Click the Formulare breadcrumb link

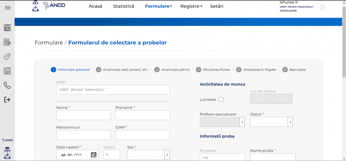point(49,43)
